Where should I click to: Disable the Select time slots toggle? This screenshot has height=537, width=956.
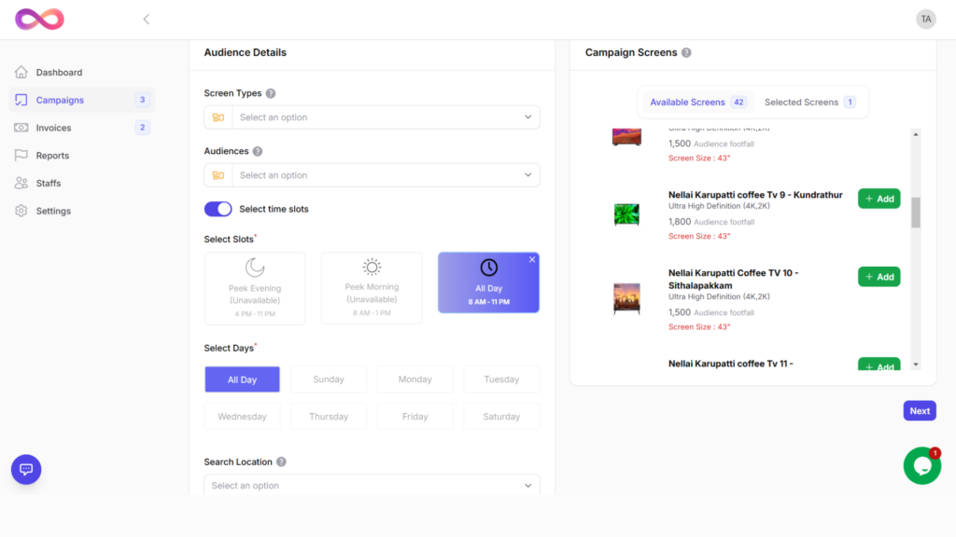tap(218, 209)
